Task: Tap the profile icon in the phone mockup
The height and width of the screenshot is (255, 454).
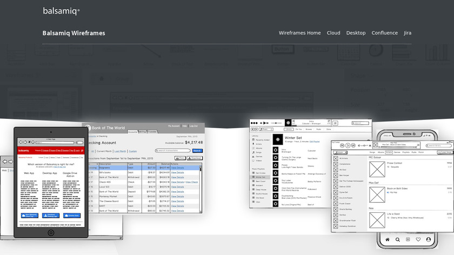Action: click(428, 239)
